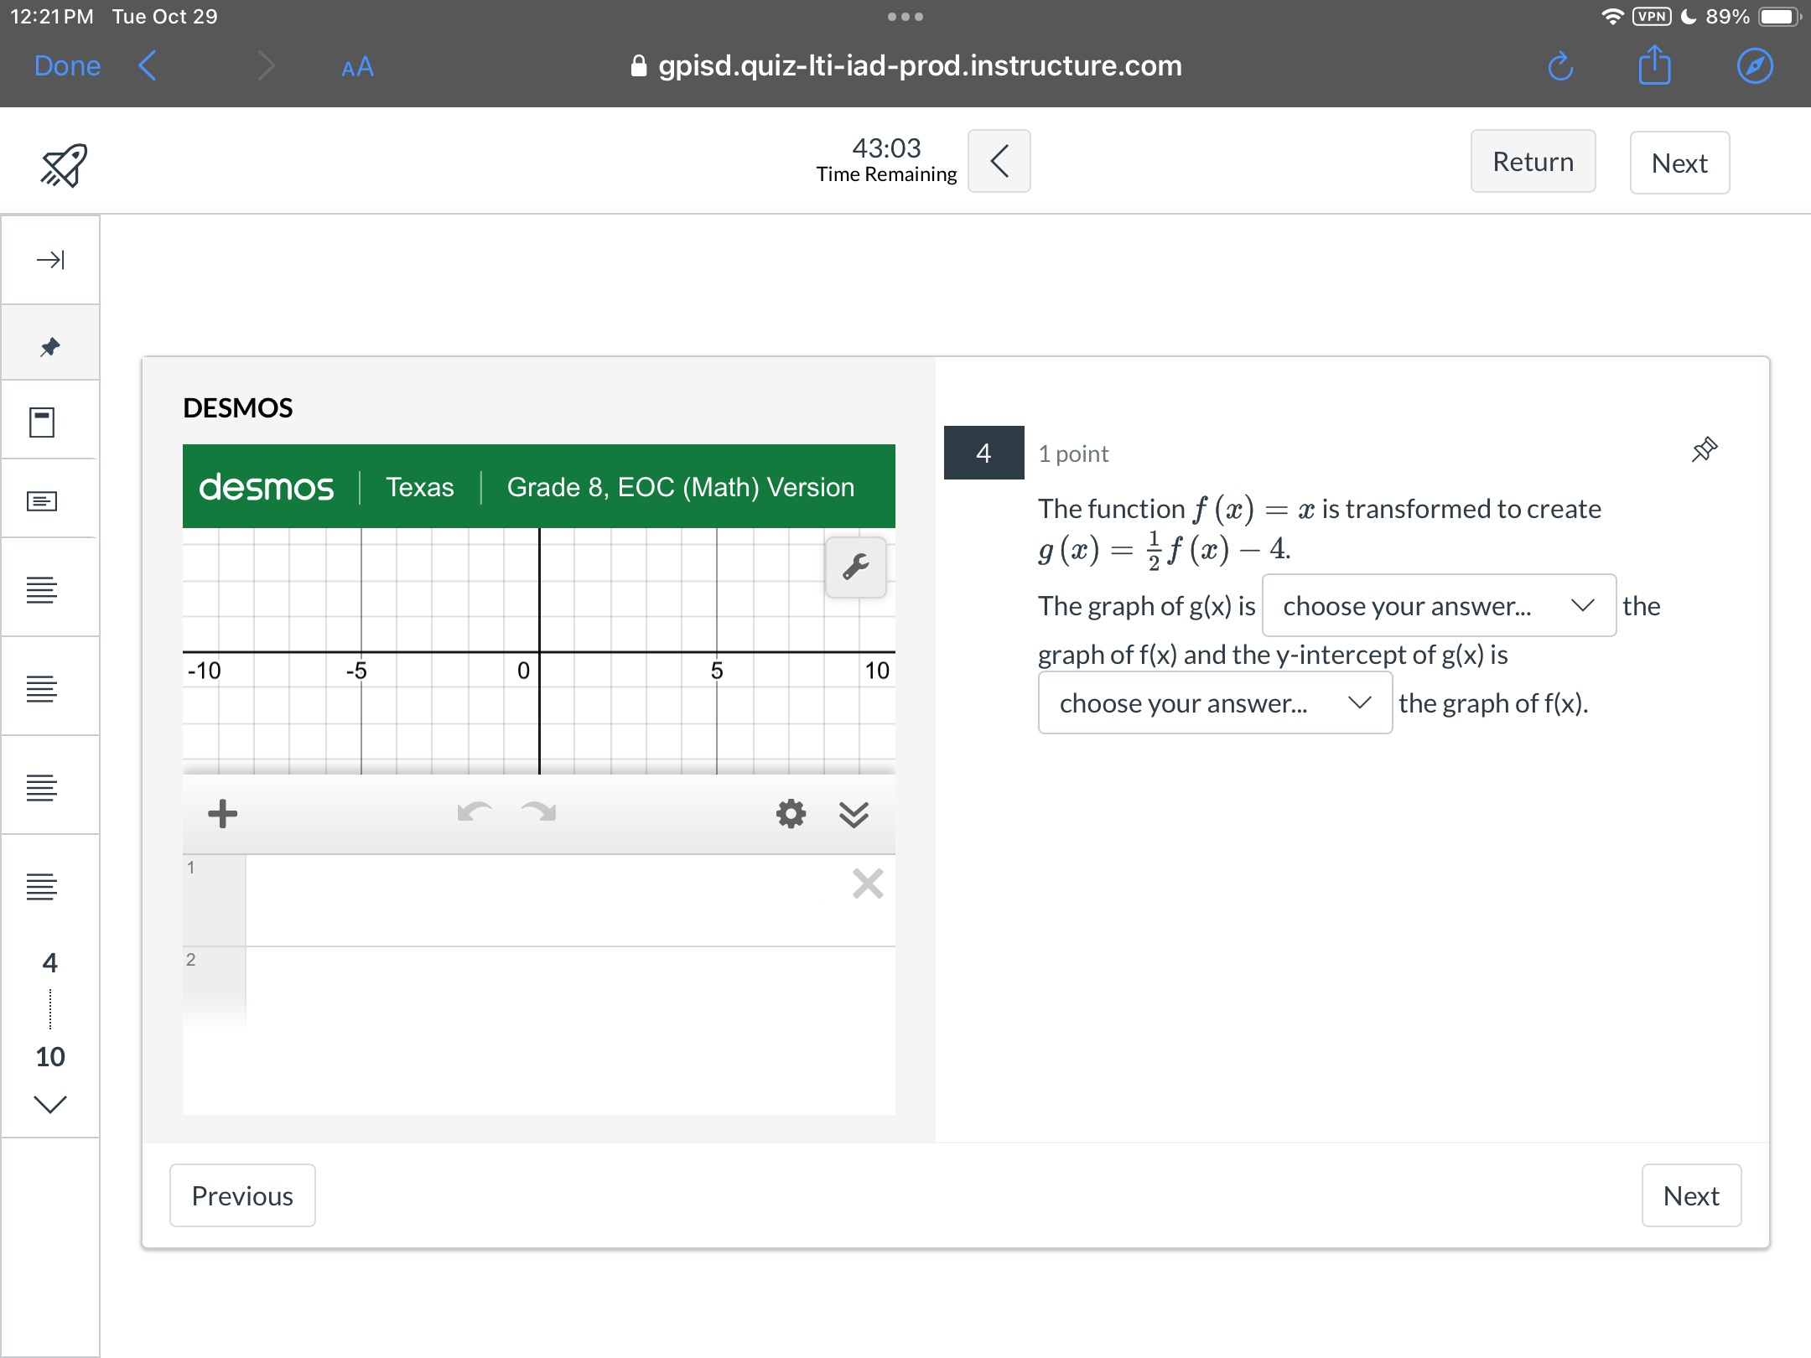Open the sidebar's page icon with top bar
This screenshot has width=1811, height=1358.
click(42, 422)
